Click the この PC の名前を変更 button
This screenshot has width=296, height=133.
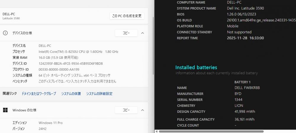tap(127, 16)
